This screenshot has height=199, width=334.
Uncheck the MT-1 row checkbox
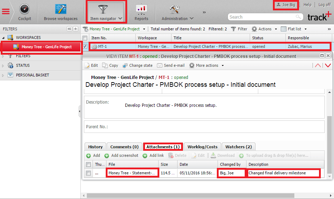pyautogui.click(x=85, y=46)
